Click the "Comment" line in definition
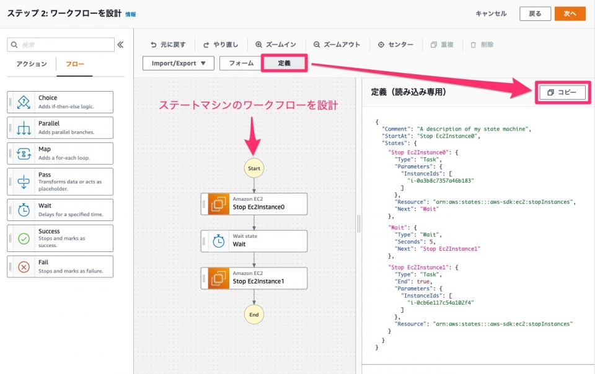 (x=457, y=129)
